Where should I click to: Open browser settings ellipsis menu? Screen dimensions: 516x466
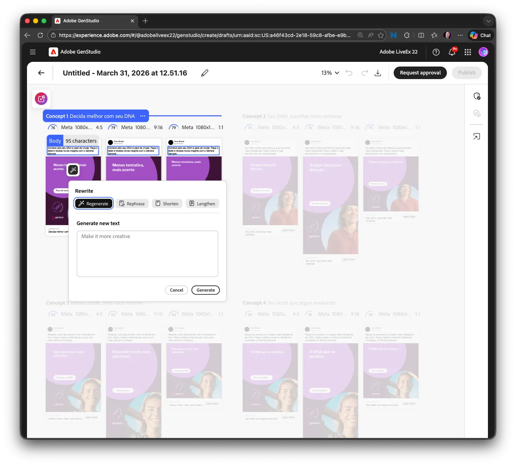(460, 35)
